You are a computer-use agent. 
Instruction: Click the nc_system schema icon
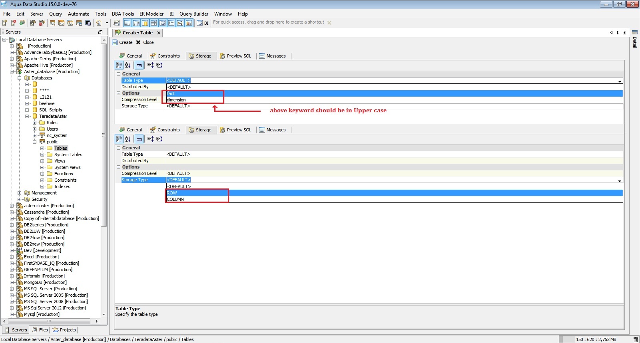pos(42,135)
